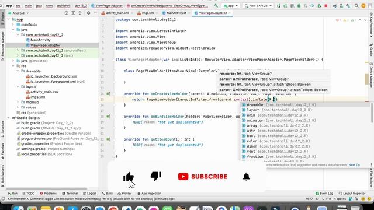Expand the manifests folder
Screen dimensions: 374x210
pyautogui.click(x=13, y=24)
